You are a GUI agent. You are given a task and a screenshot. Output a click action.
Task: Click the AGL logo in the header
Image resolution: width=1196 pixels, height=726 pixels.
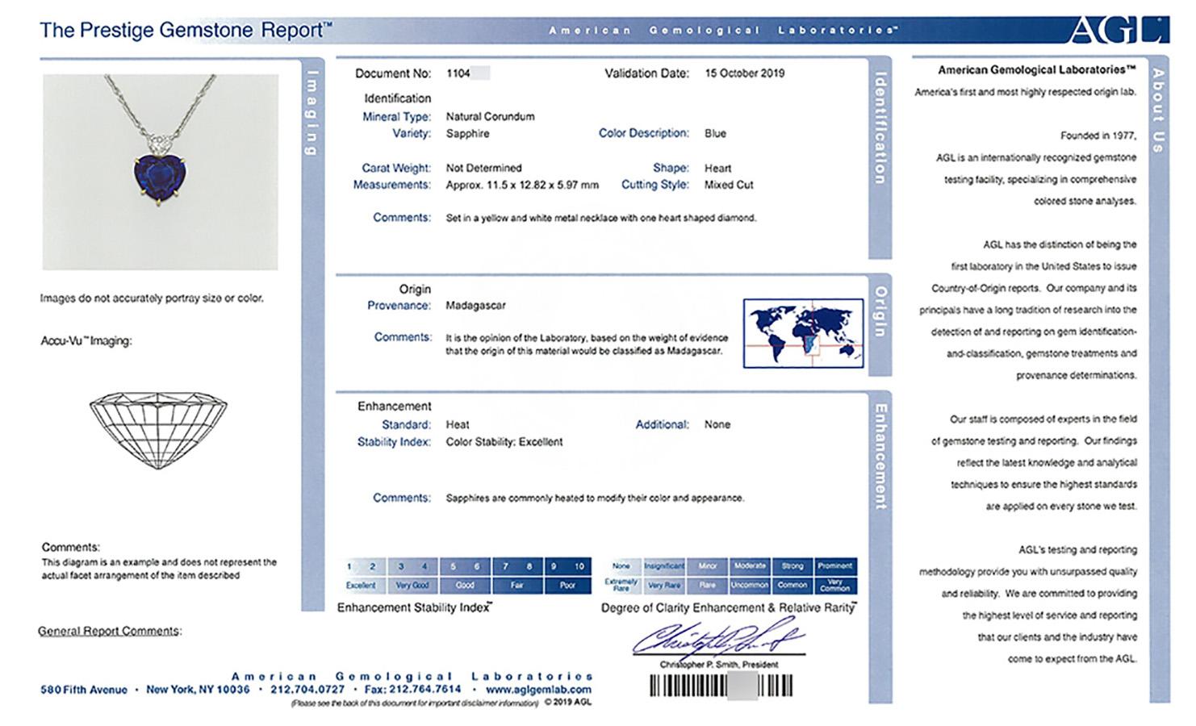[1119, 29]
